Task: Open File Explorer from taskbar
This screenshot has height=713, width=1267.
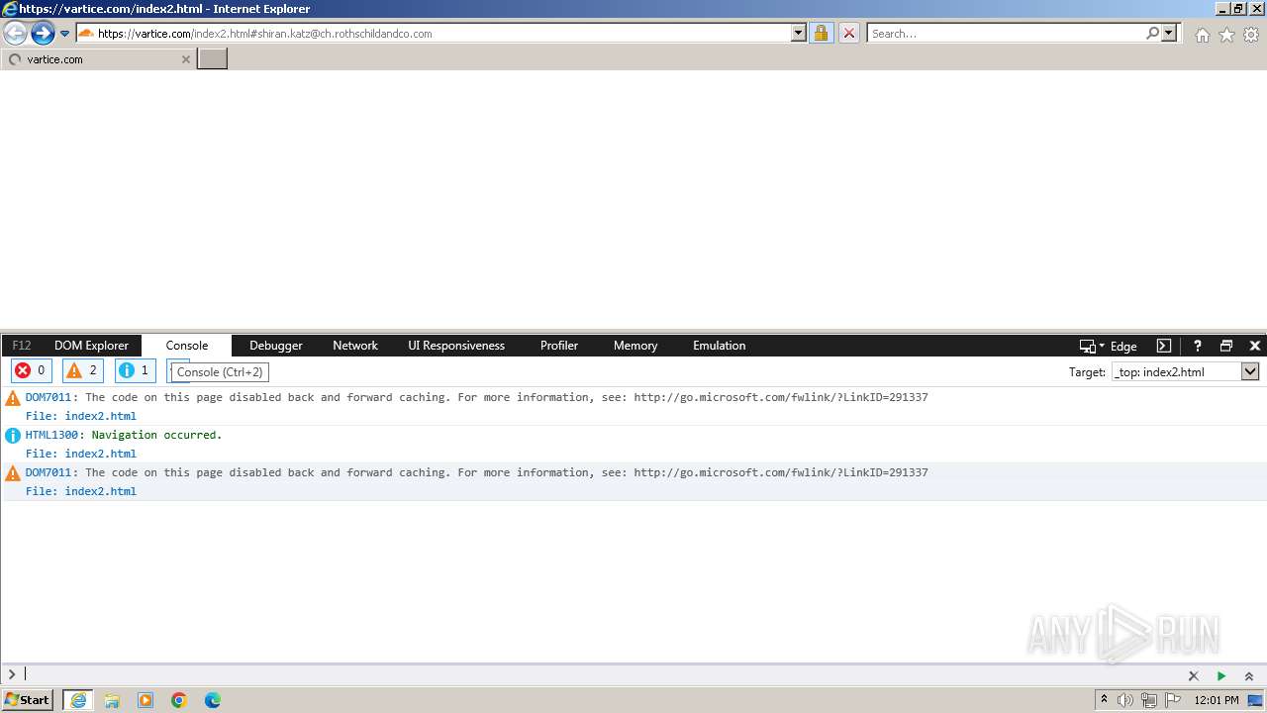Action: tap(112, 700)
